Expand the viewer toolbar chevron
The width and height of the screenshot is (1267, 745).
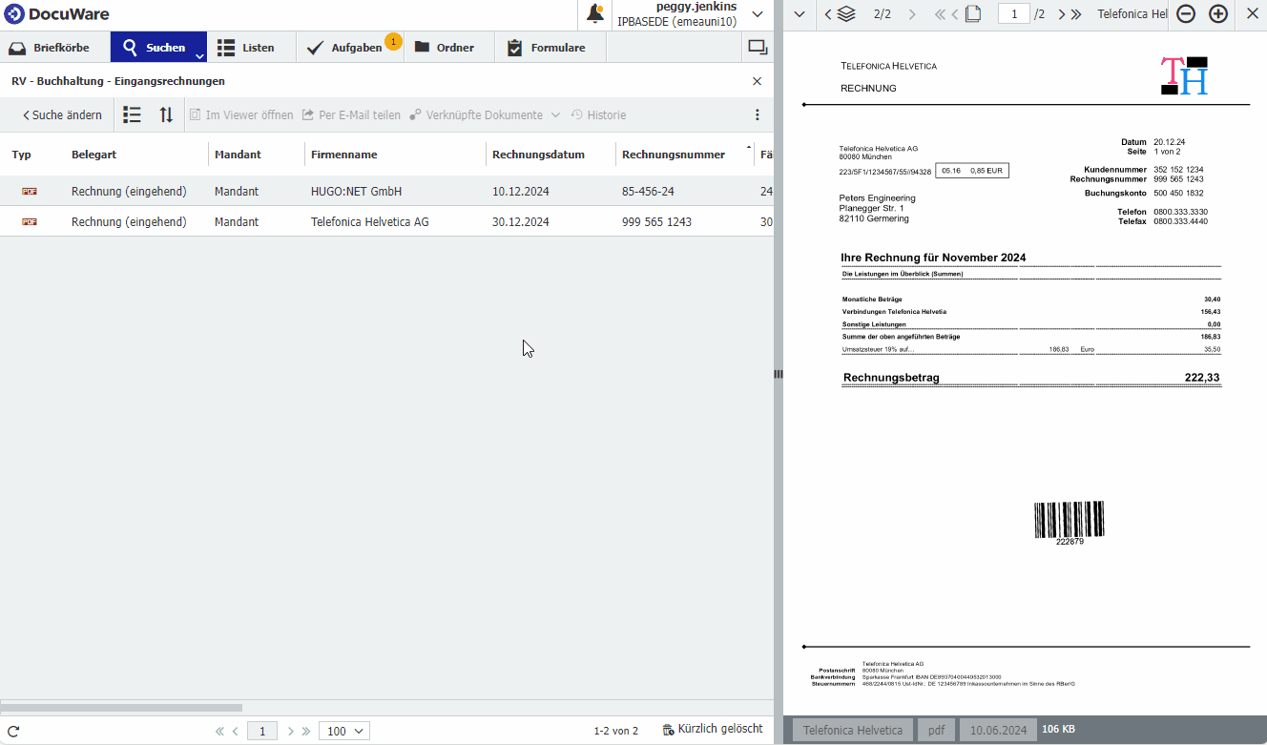pos(800,14)
